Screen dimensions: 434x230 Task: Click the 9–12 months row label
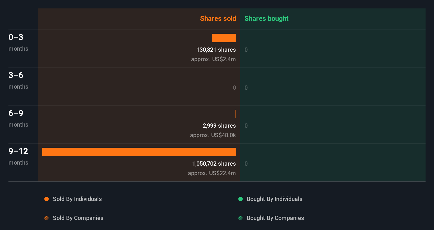coord(18,156)
